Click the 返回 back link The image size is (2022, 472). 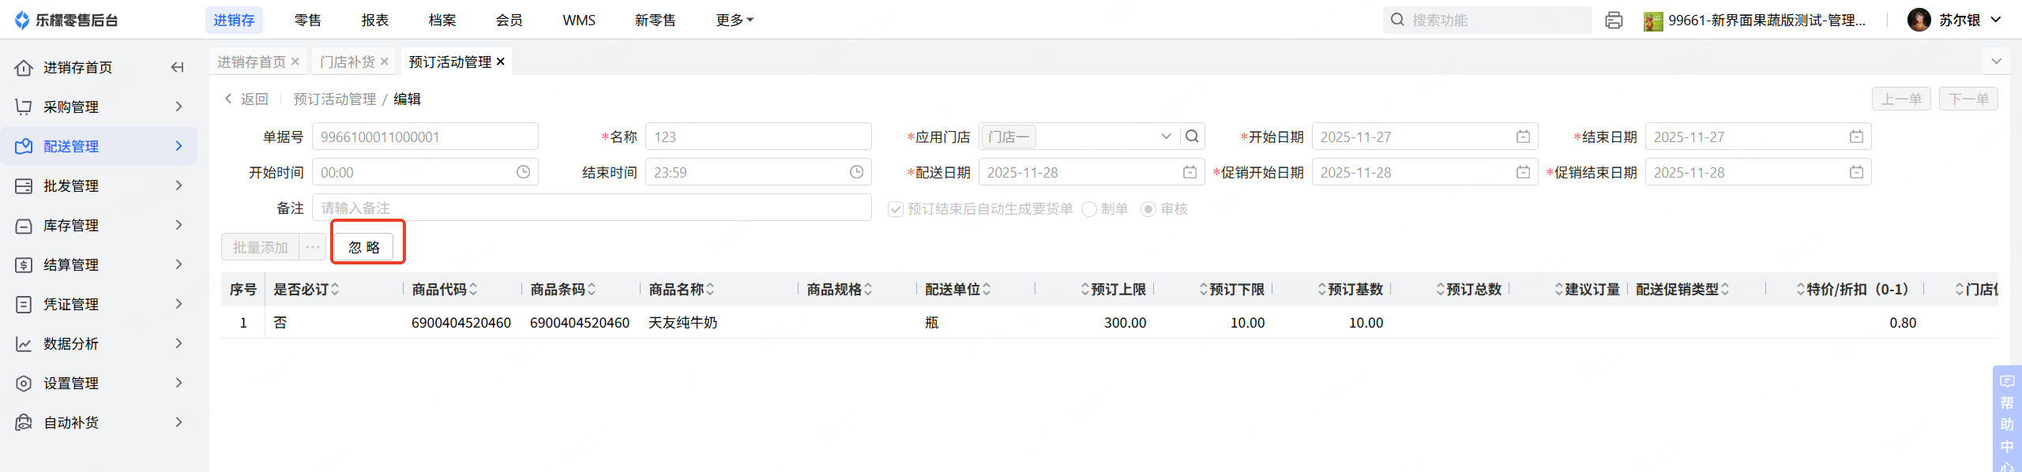pos(246,99)
